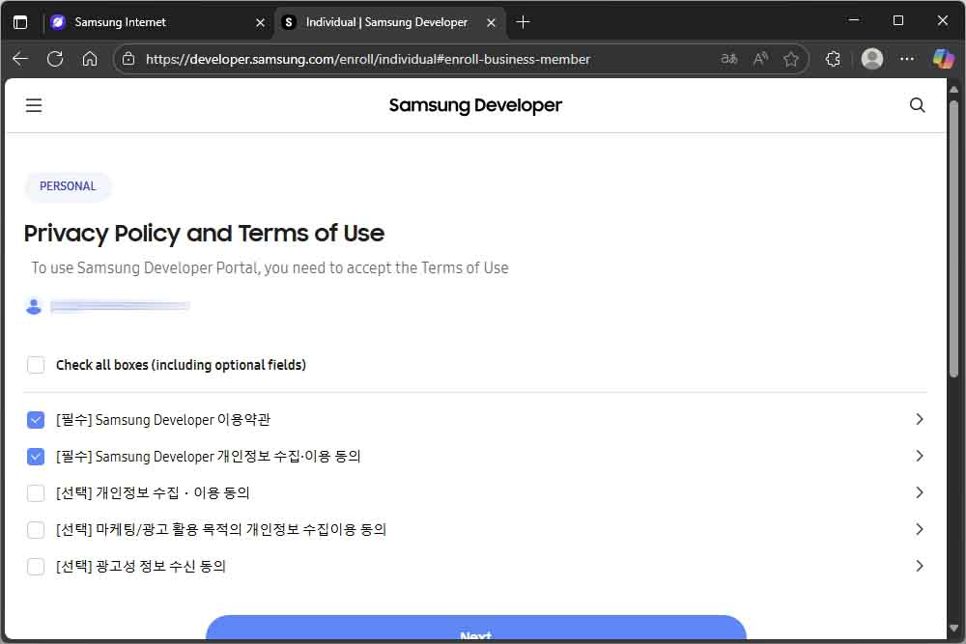Reload the current page

pyautogui.click(x=55, y=59)
